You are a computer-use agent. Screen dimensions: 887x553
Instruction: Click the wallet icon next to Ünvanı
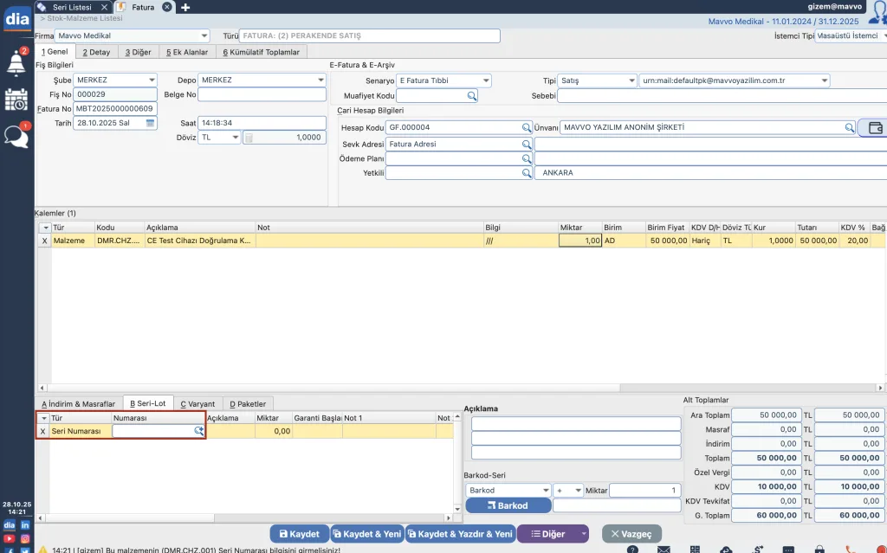[x=875, y=128]
